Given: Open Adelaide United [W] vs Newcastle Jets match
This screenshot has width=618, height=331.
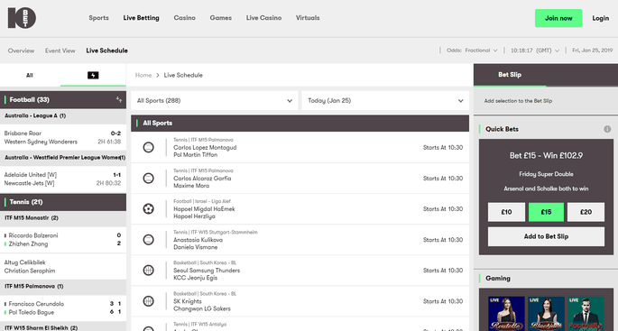Looking at the screenshot, I should click(x=63, y=179).
